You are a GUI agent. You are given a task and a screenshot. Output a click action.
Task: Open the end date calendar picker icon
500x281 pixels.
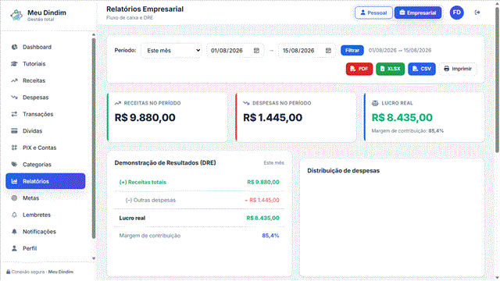point(328,51)
